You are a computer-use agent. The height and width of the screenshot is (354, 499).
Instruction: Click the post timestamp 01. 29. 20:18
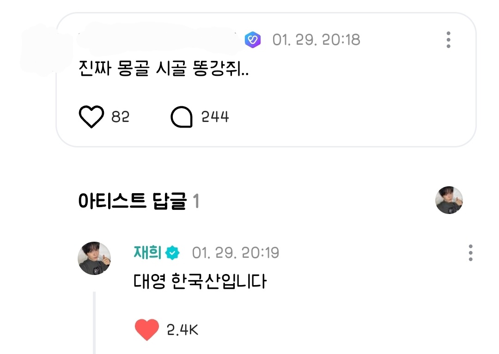316,40
